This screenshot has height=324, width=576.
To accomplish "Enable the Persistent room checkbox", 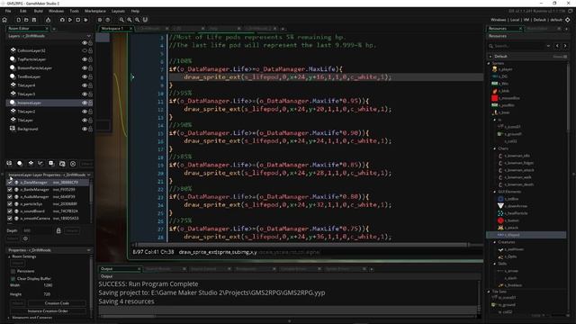I will click(13, 271).
